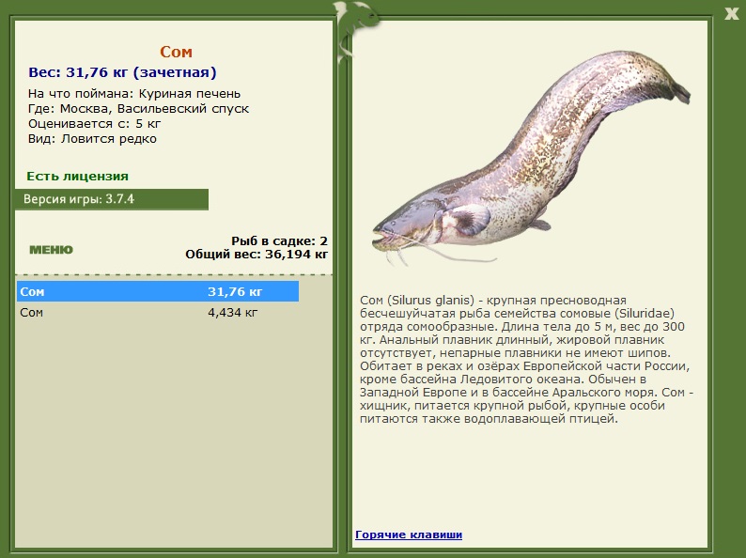746x558 pixels.
Task: Click the bait line Куриная печень
Action: [x=134, y=94]
